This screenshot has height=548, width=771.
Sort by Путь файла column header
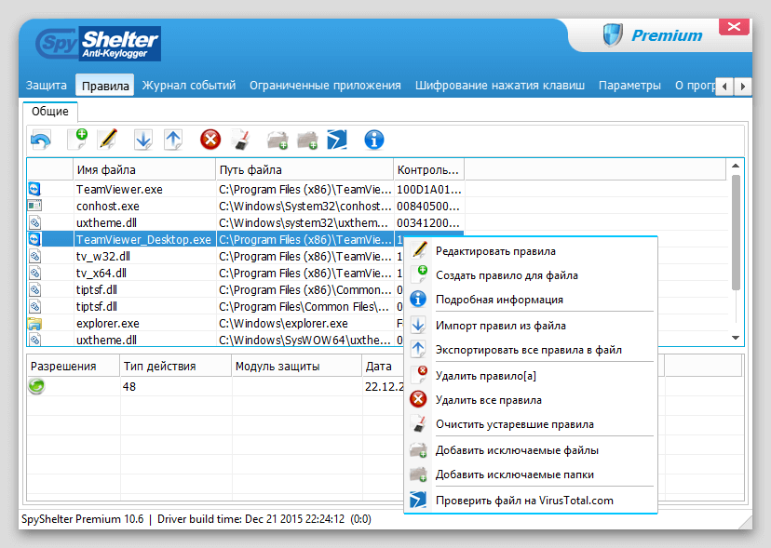(x=304, y=169)
